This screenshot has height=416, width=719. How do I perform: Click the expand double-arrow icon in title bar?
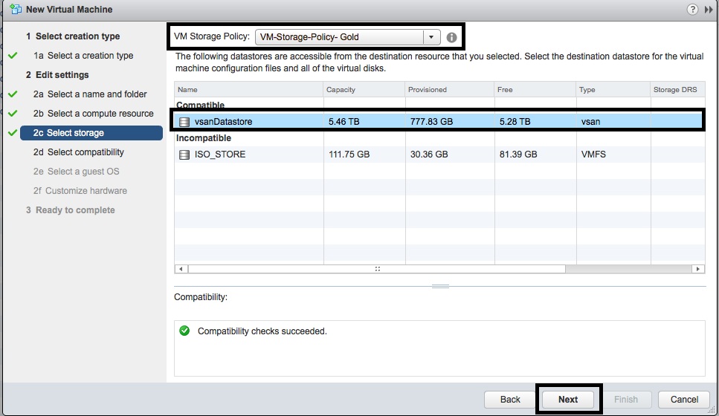click(709, 10)
